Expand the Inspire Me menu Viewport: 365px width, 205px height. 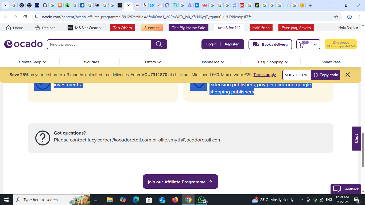(x=213, y=62)
